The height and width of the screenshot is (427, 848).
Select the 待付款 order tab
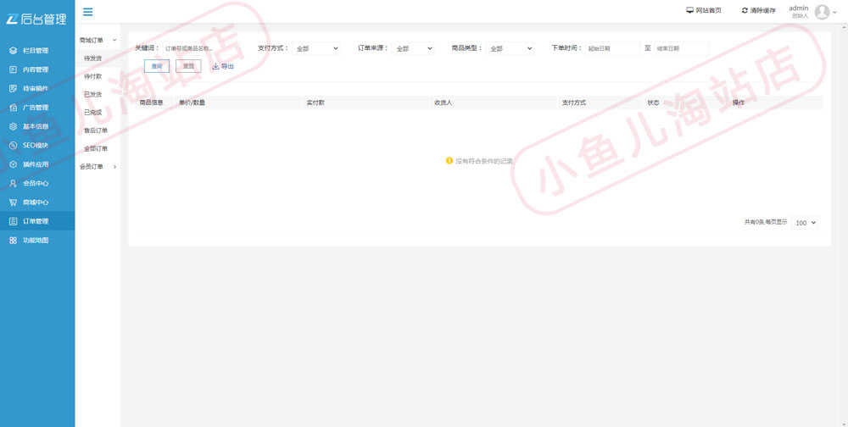93,76
